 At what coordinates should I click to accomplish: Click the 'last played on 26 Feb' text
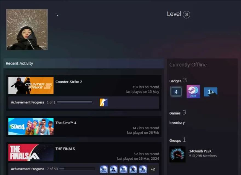tap(143, 133)
